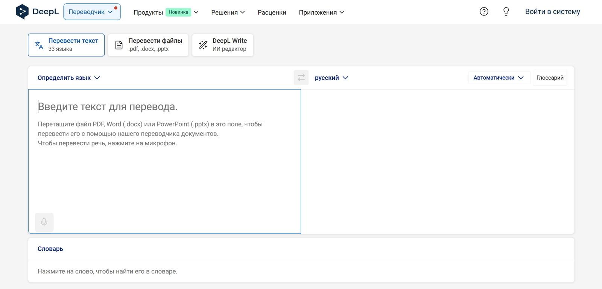This screenshot has height=289, width=602.
Task: Click the DeepL logo icon
Action: tap(22, 12)
